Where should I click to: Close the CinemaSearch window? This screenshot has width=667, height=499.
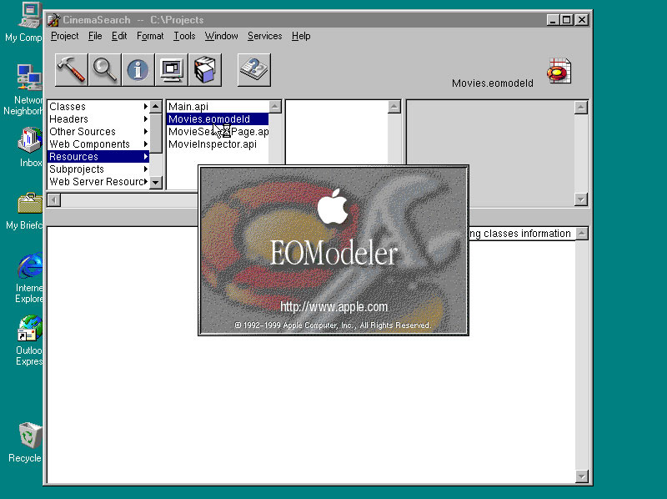(582, 20)
